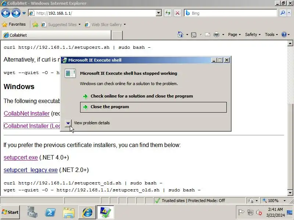This screenshot has width=294, height=220.
Task: Select the CollabNet tab
Action: coord(56,35)
